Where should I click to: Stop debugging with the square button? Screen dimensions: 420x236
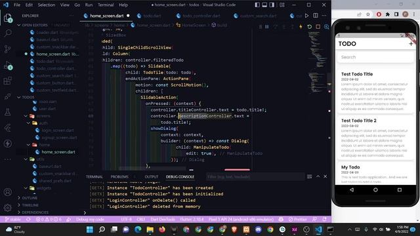[x=318, y=27]
